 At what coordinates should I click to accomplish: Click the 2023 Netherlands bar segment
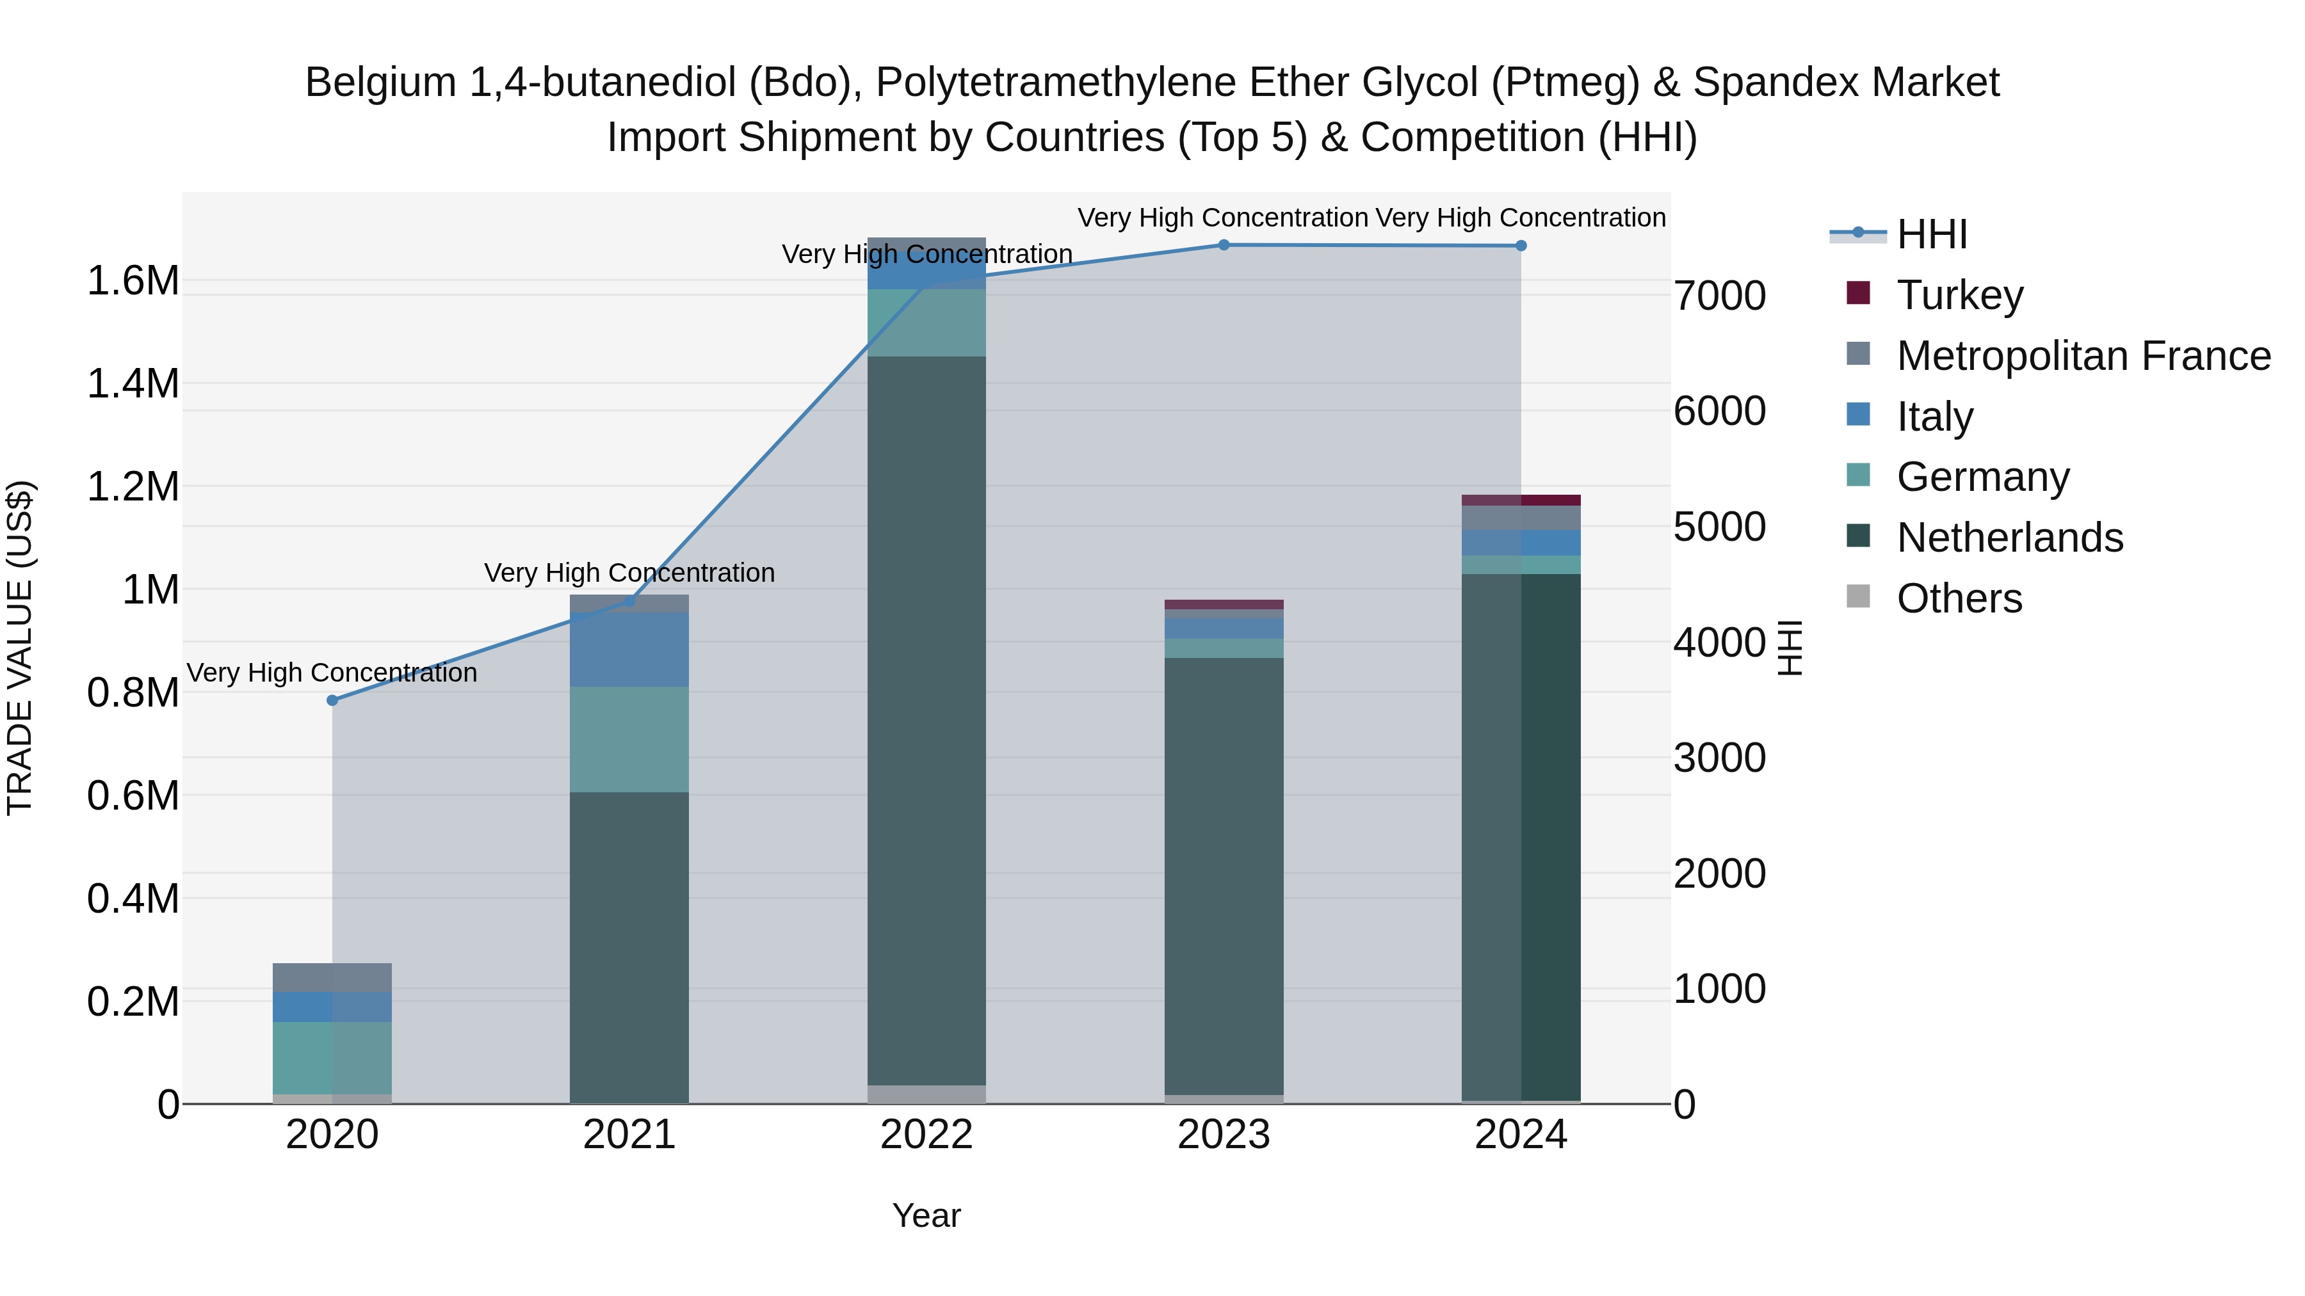tap(1223, 877)
